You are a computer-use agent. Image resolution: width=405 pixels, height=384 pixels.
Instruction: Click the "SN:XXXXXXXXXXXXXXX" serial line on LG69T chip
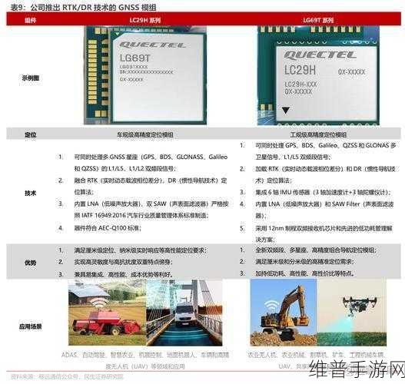(x=146, y=72)
